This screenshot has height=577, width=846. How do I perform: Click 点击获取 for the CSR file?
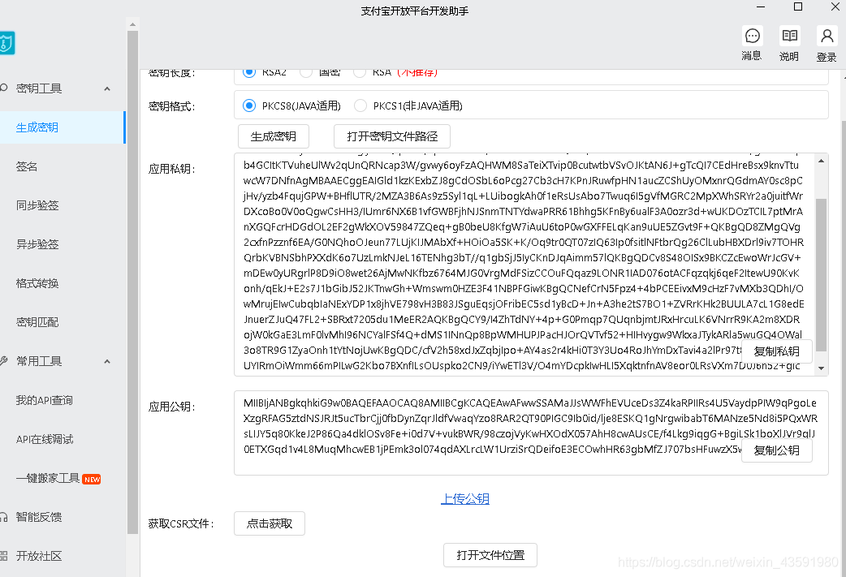270,523
